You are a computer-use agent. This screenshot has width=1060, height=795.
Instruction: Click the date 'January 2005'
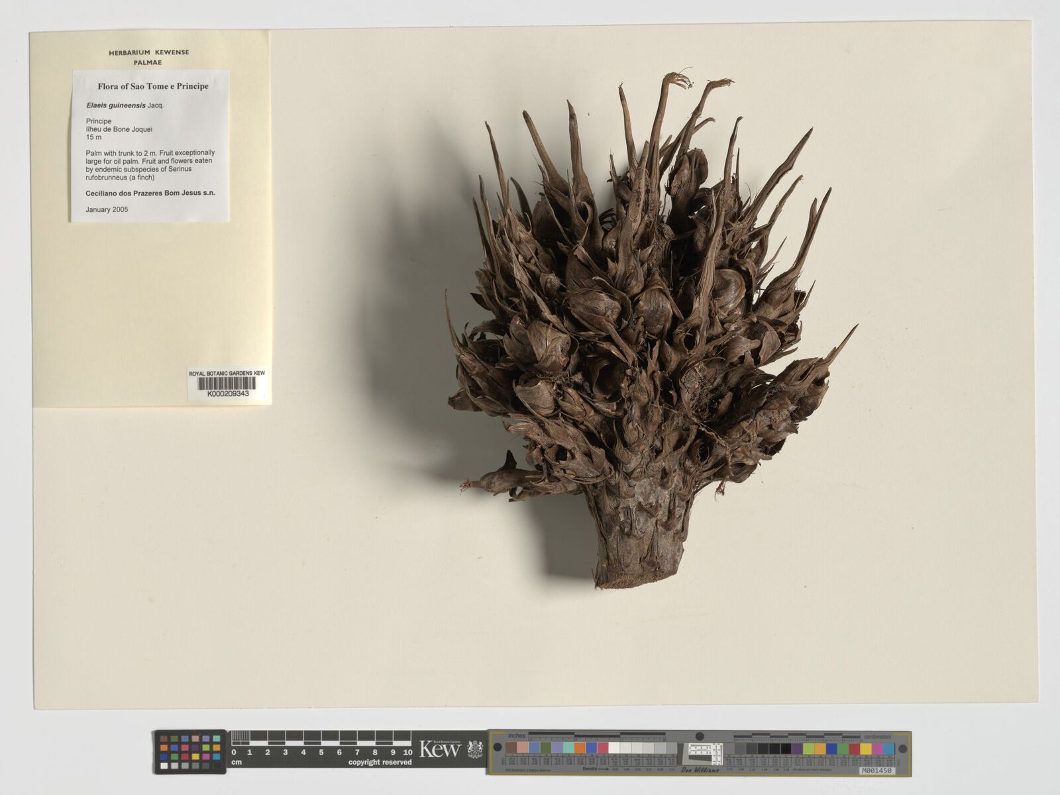coord(107,209)
